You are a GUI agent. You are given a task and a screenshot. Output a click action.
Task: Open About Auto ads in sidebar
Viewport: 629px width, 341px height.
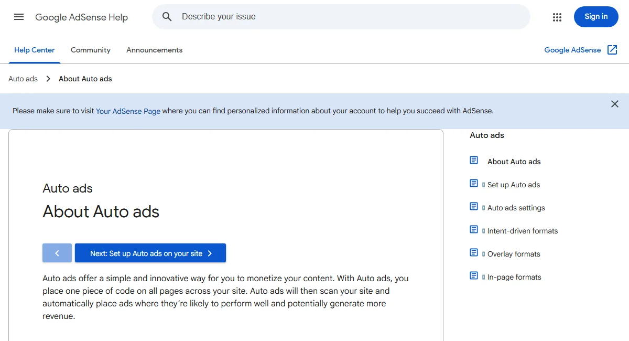tap(514, 162)
